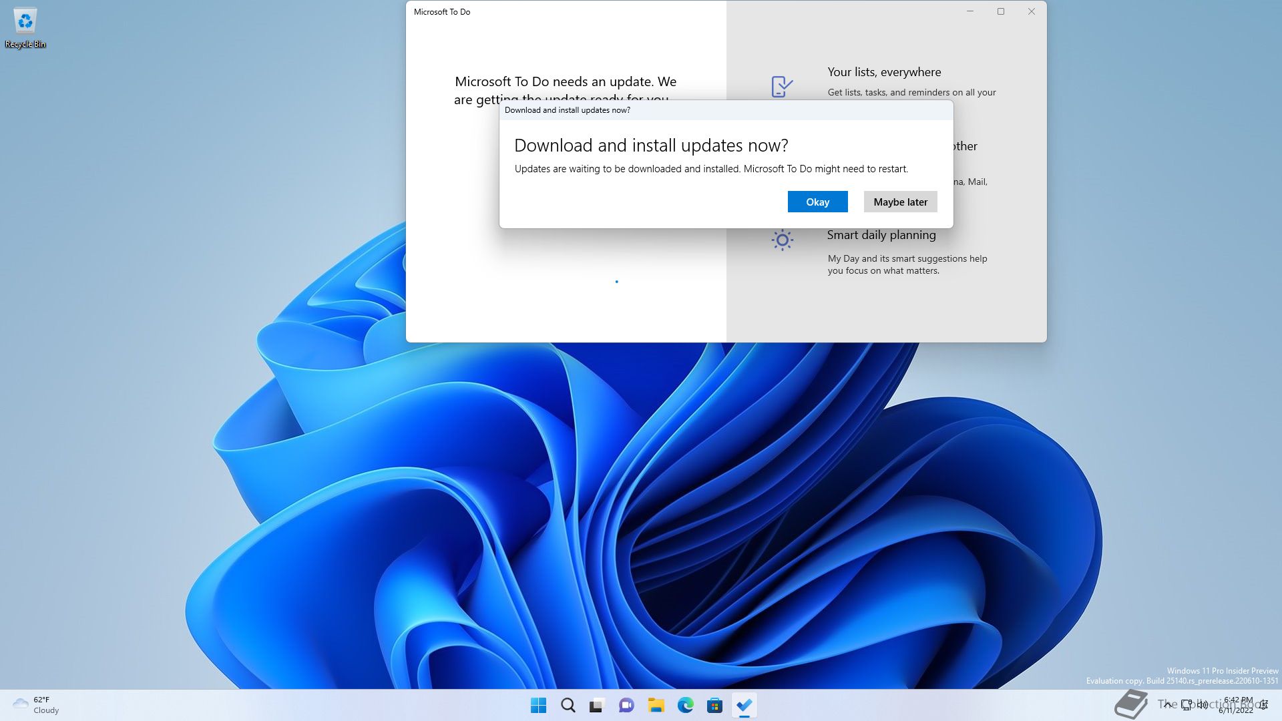Viewport: 1282px width, 721px height.
Task: Select the Microsoft To Do taskbar icon
Action: pos(744,705)
